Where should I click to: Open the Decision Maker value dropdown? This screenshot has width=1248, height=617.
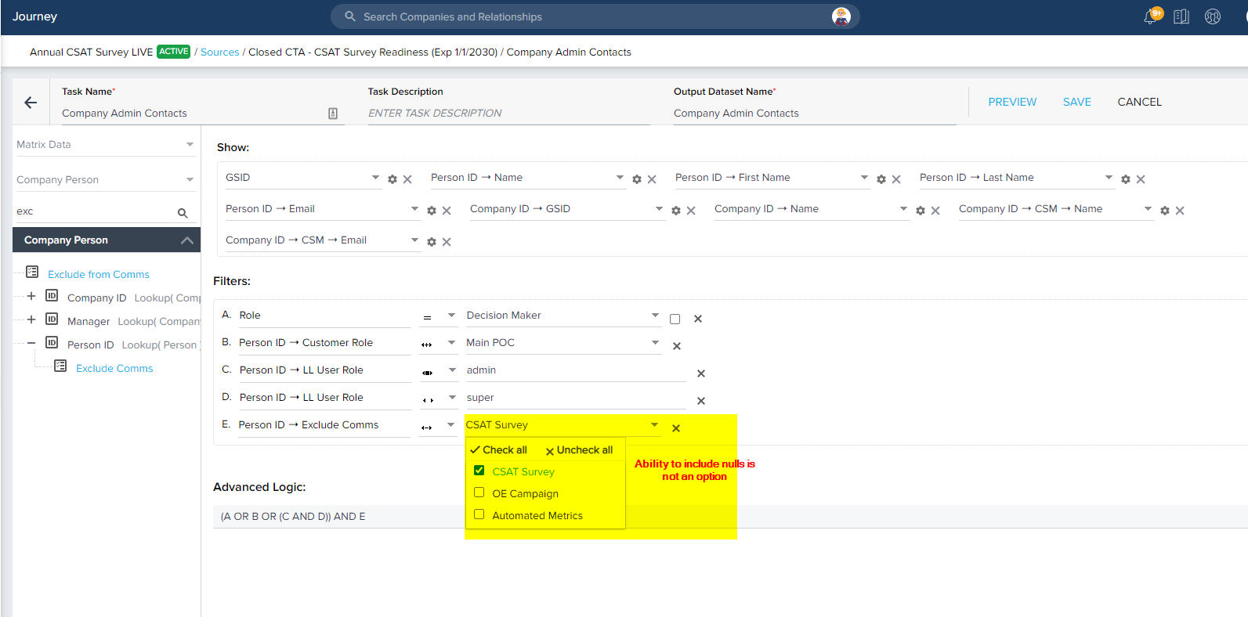click(563, 316)
